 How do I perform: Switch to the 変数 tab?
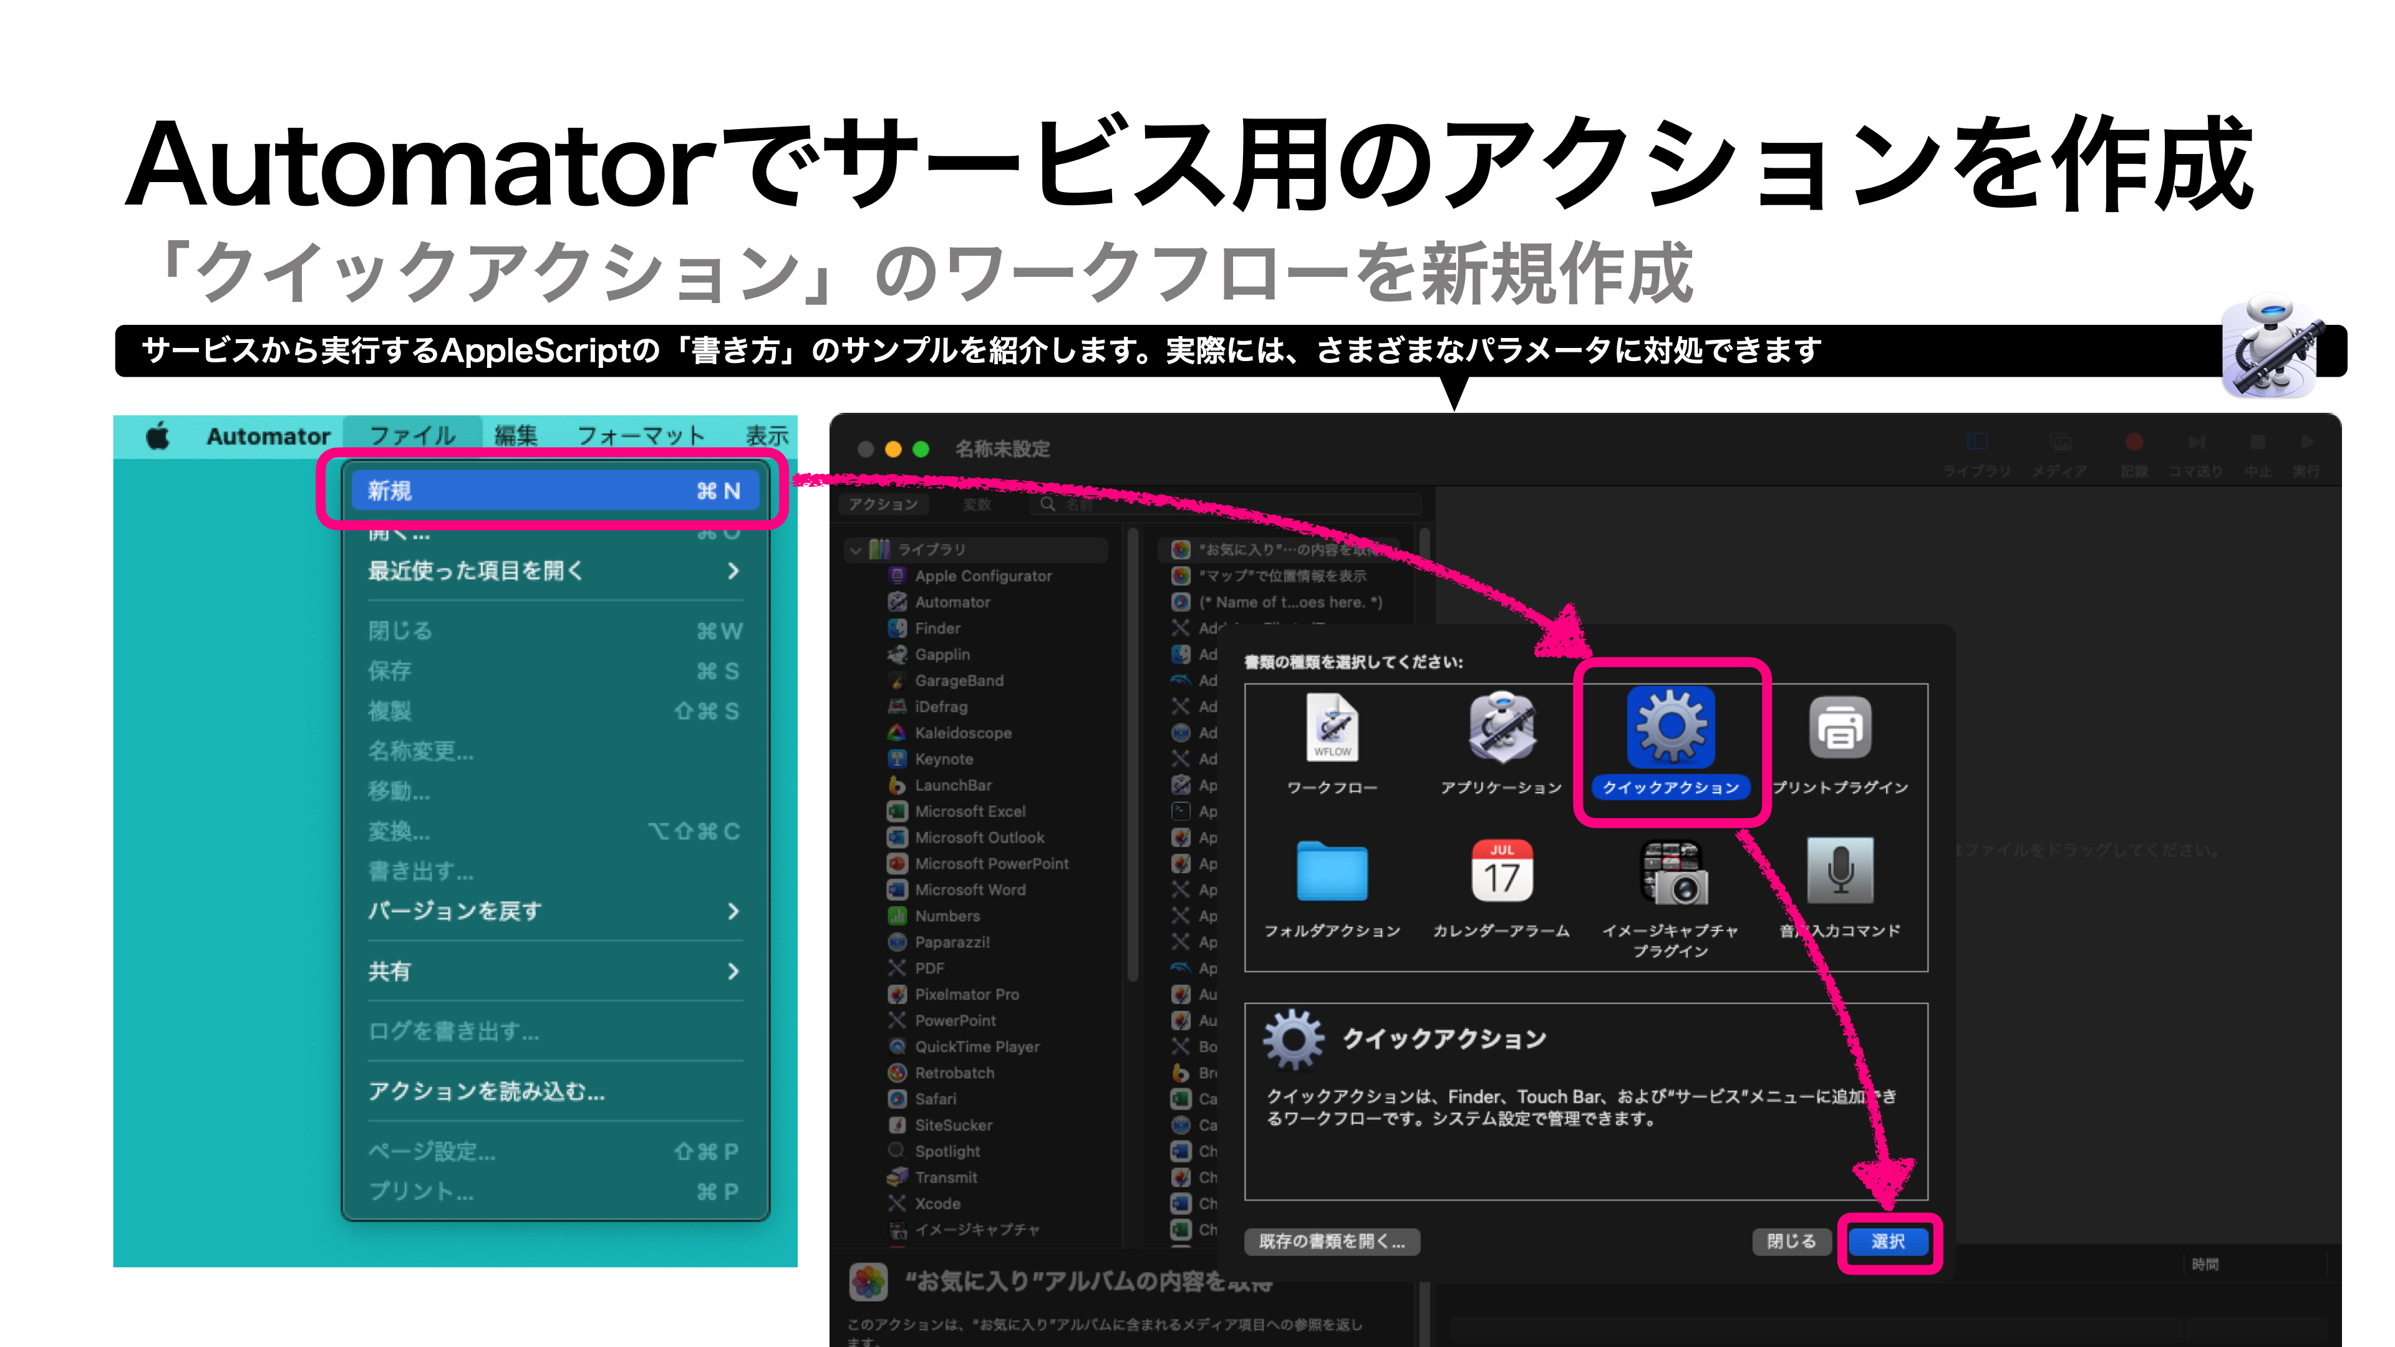[x=978, y=505]
